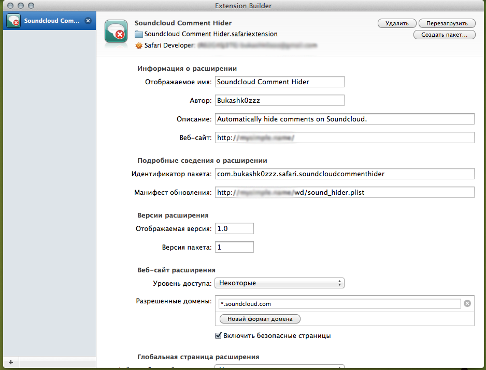Close the Soundcloud Com... sidebar entry
The width and height of the screenshot is (486, 370).
coord(88,21)
